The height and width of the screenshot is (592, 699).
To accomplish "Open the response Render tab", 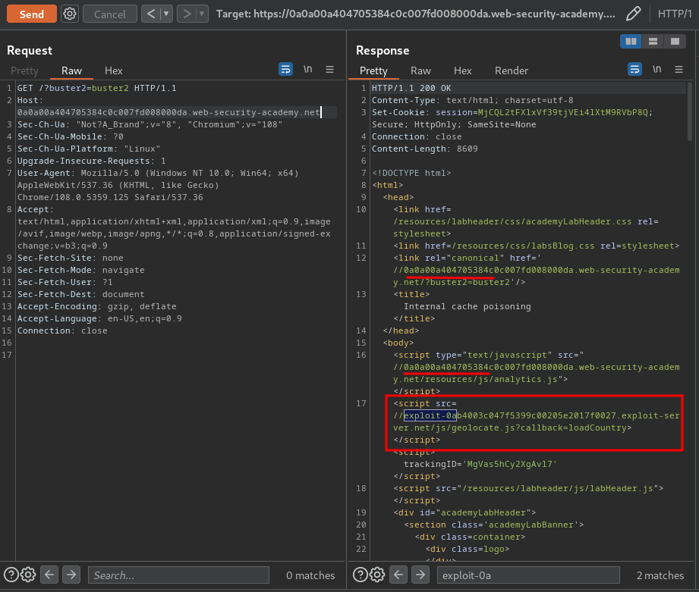I will (x=512, y=70).
